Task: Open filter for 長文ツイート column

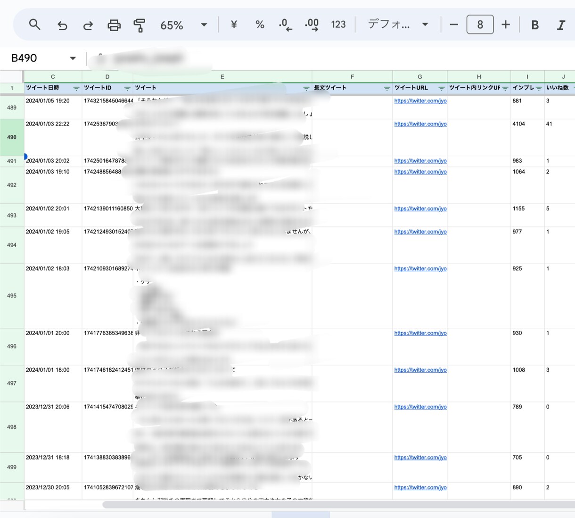Action: point(387,88)
